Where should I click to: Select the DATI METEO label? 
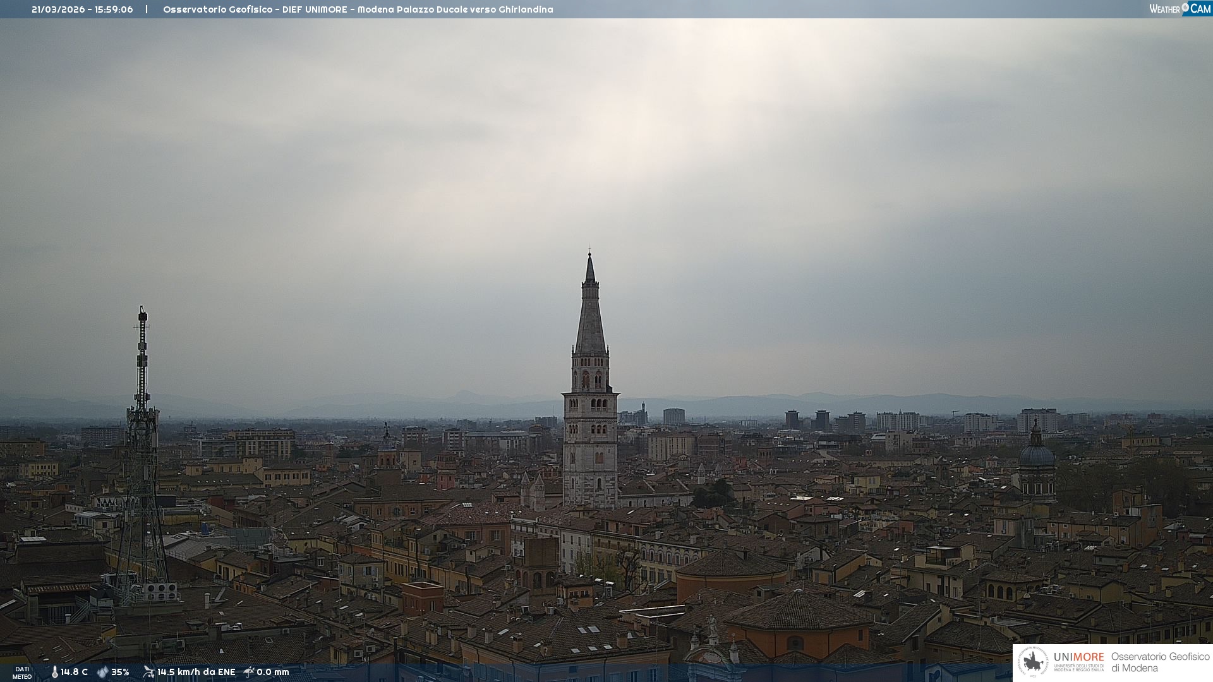22,673
